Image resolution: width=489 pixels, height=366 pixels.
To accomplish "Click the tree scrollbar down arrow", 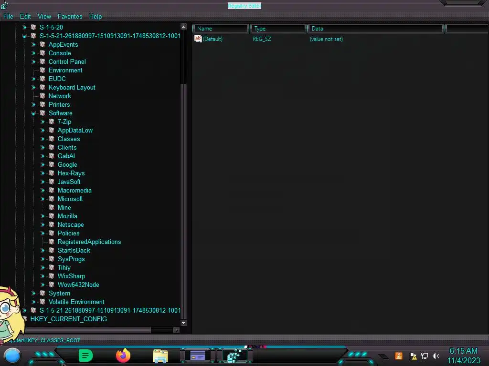I will (x=184, y=323).
